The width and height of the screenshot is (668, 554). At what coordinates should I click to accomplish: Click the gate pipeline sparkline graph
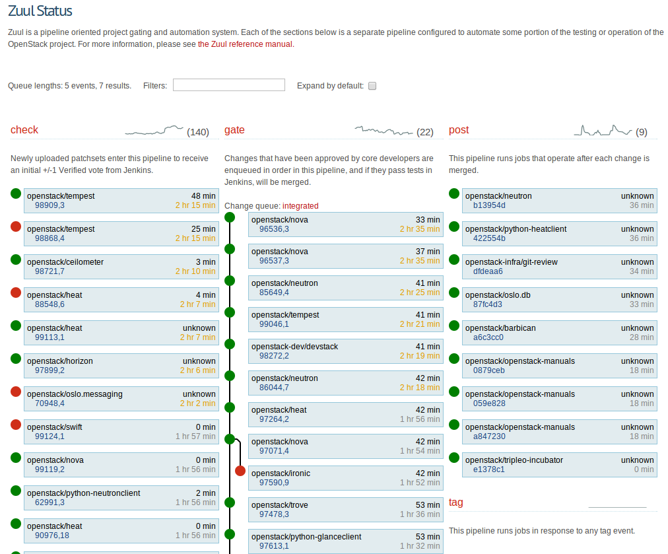384,130
